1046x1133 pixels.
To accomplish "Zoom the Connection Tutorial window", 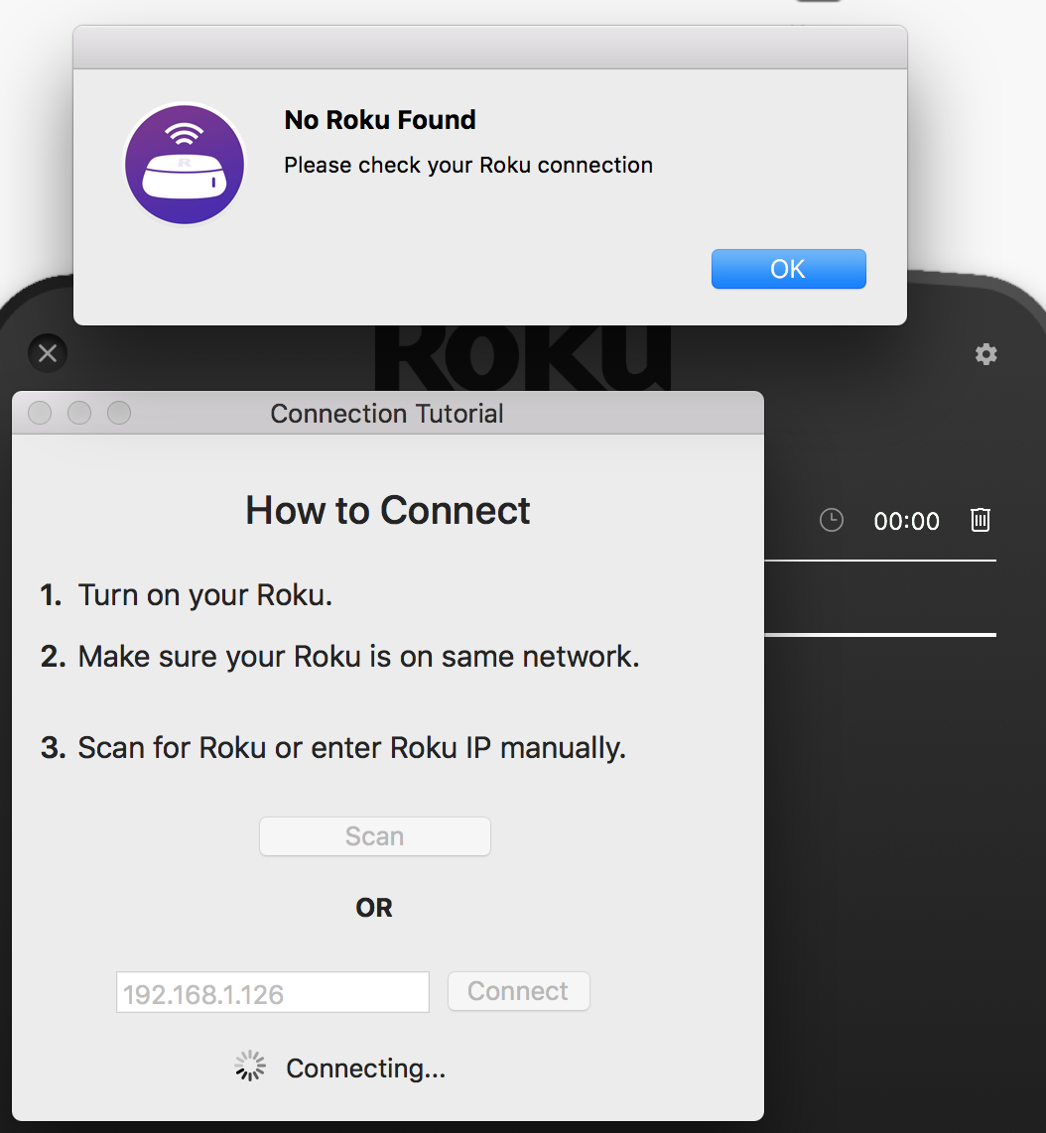I will click(119, 414).
